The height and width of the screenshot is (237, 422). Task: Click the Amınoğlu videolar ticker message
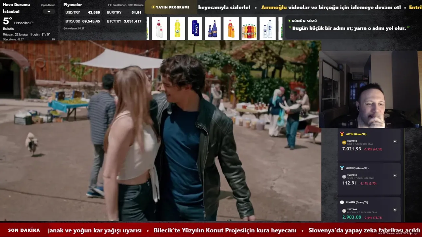click(331, 7)
